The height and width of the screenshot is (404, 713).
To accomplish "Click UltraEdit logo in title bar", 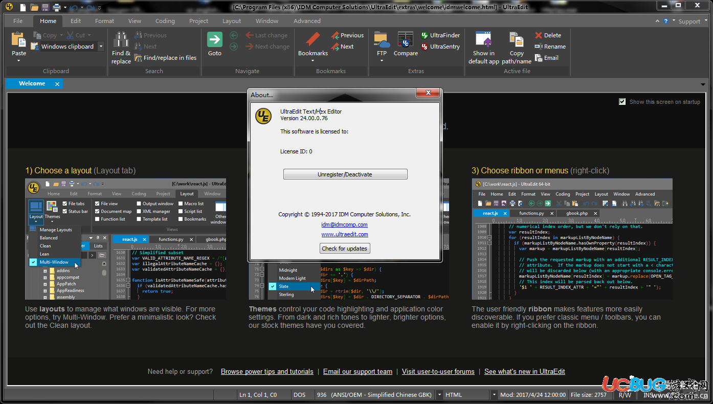I will pos(9,7).
